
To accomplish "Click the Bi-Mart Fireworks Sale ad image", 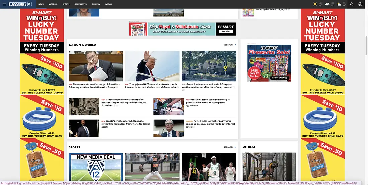I will (269, 63).
